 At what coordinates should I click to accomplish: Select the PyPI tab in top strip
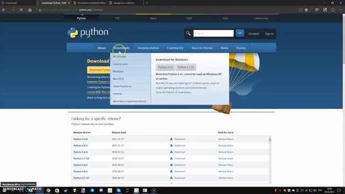coord(189,18)
